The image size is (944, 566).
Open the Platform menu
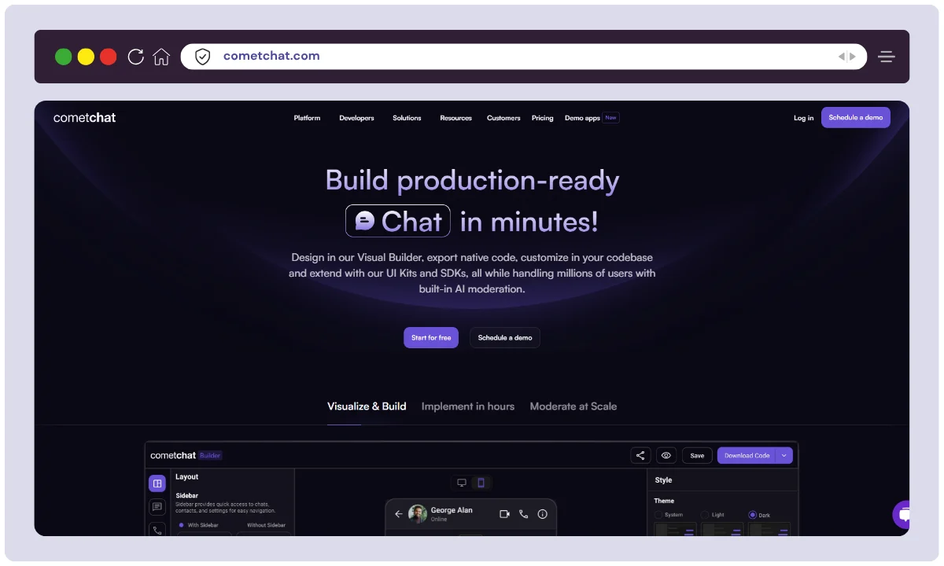coord(307,118)
